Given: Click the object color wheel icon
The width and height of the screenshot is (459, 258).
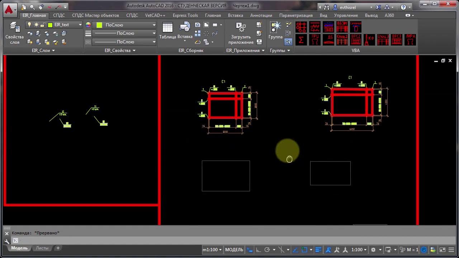Looking at the screenshot, I should [x=88, y=25].
